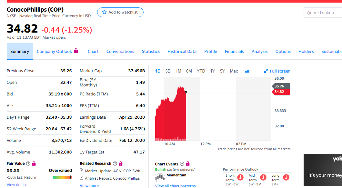Open the Financials tab
Viewport: 342px width, 188px height.
click(234, 52)
